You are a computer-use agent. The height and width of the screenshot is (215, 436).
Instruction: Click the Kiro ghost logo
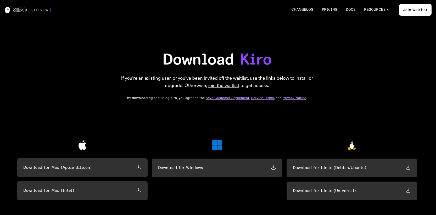7,10
